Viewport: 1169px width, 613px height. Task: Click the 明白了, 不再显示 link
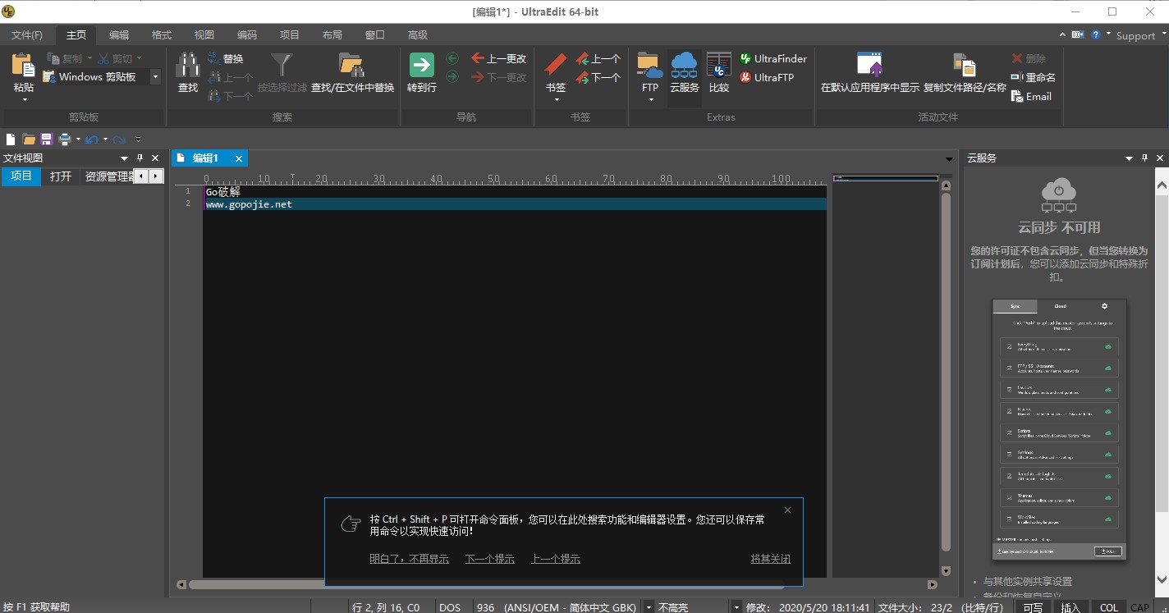[409, 559]
